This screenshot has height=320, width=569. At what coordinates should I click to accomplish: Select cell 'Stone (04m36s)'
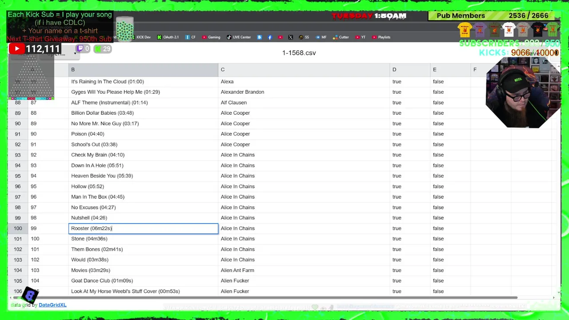[143, 239]
